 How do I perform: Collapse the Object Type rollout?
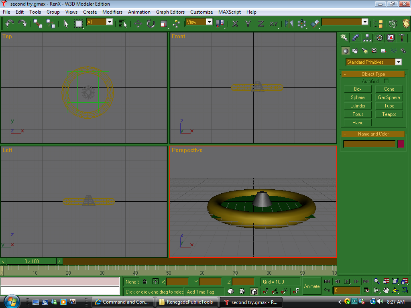(373, 74)
